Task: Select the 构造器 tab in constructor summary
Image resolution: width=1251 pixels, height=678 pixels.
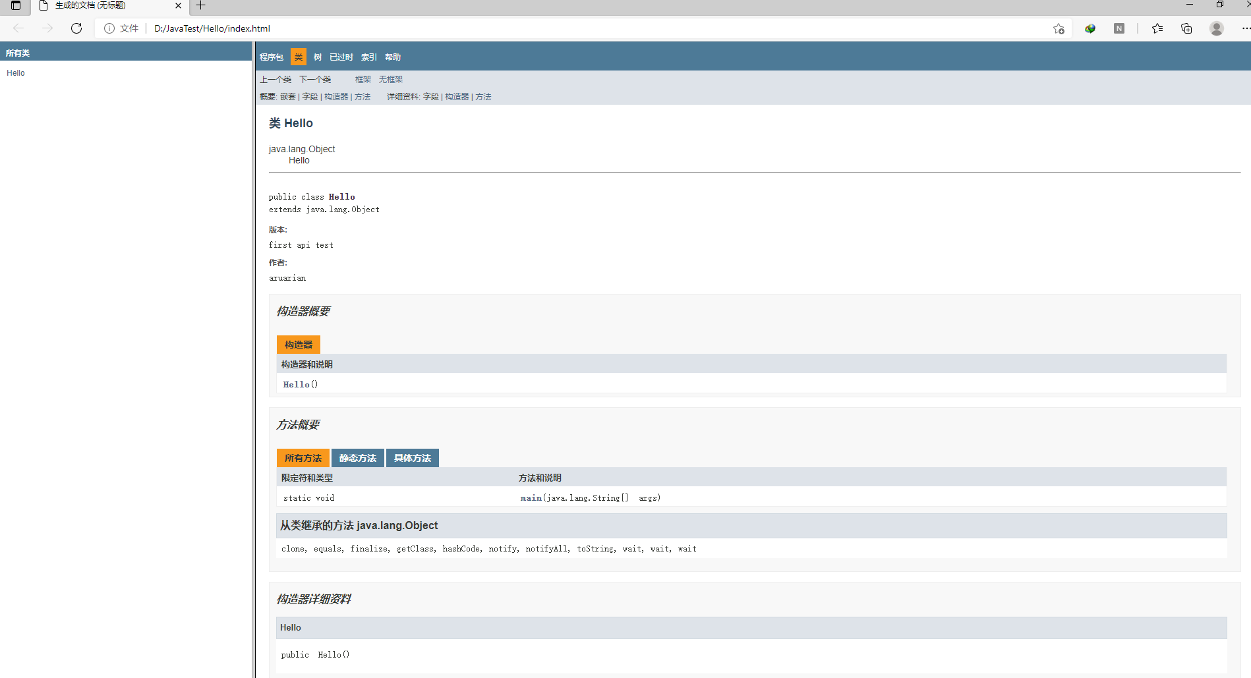Action: click(299, 345)
